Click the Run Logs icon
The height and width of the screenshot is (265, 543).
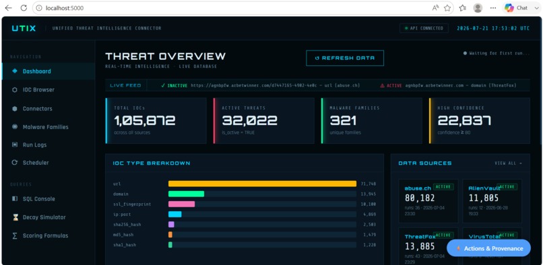pos(15,145)
